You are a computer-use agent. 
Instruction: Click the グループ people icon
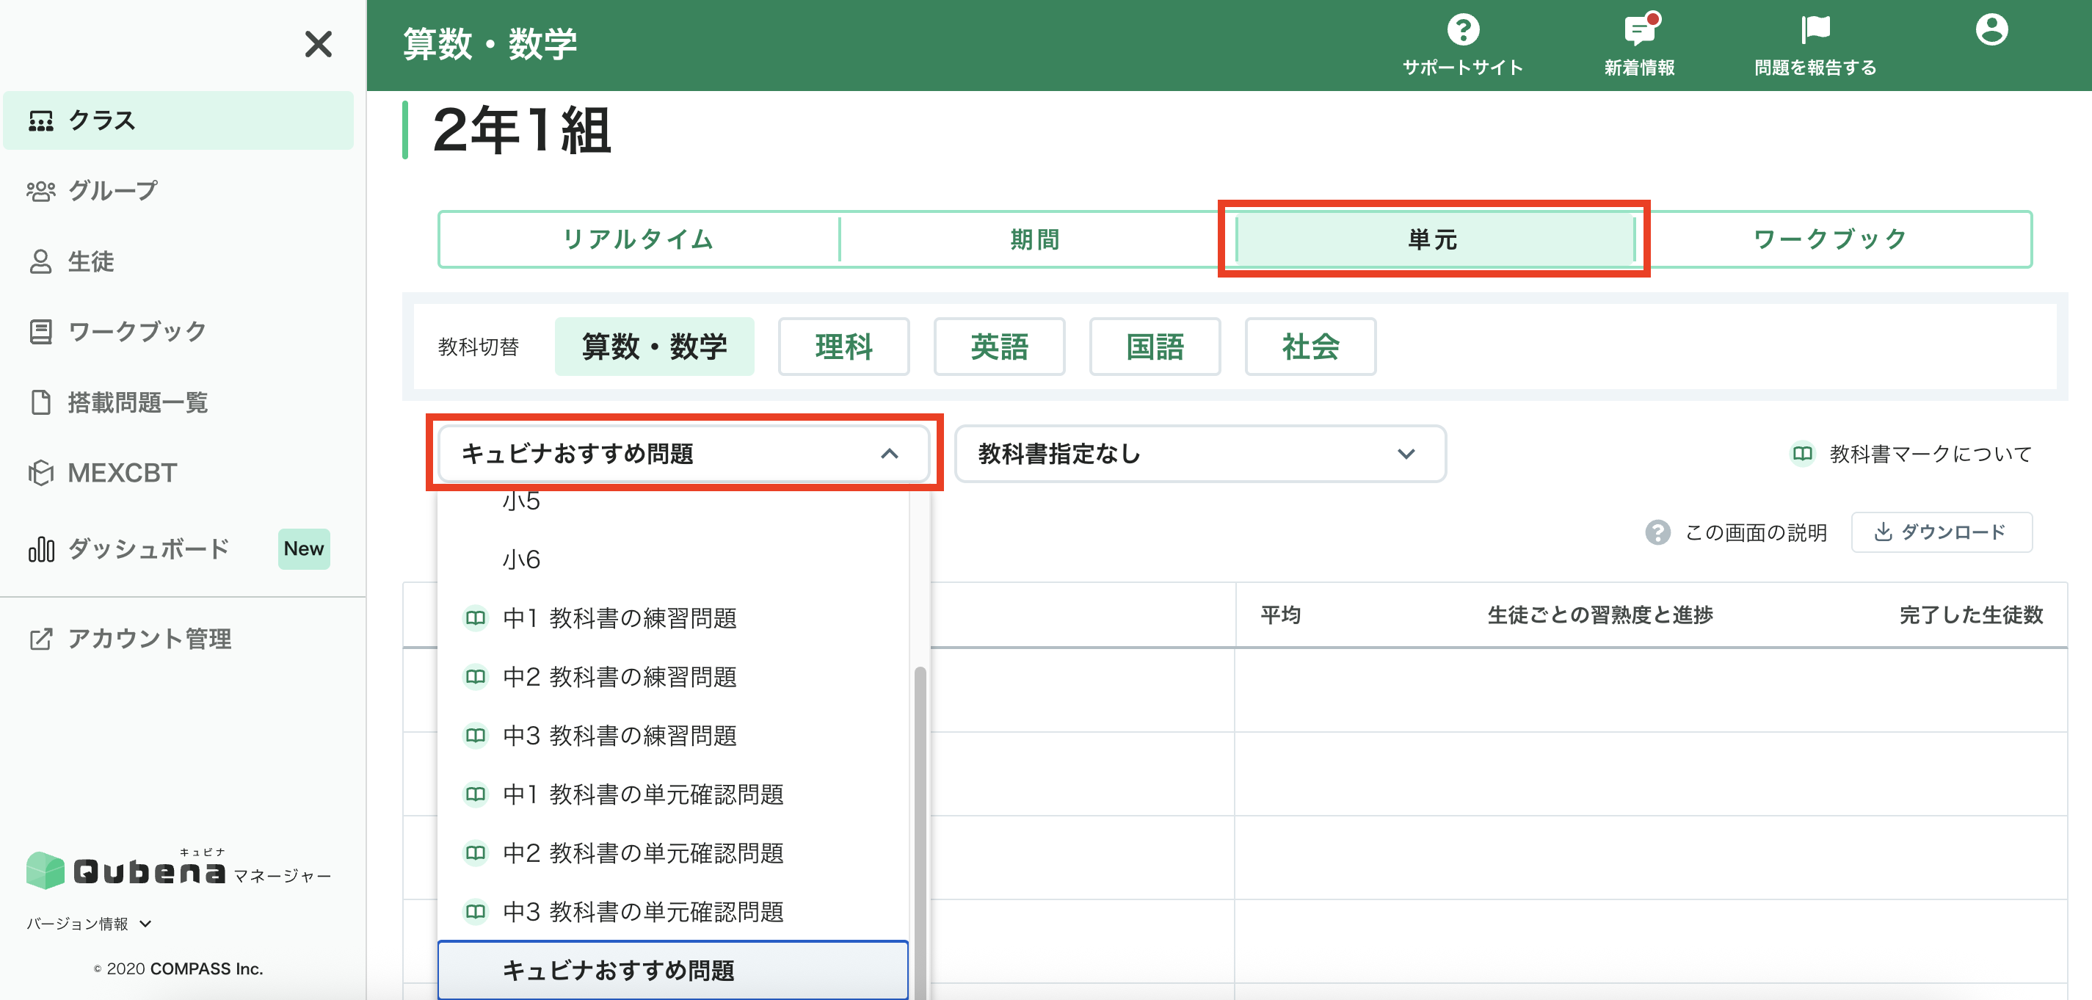(x=40, y=191)
